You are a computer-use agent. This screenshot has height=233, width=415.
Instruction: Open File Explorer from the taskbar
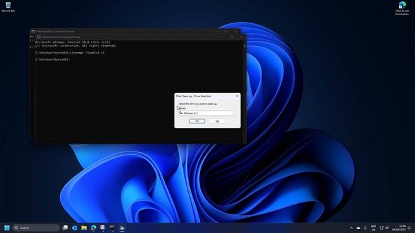tap(84, 228)
